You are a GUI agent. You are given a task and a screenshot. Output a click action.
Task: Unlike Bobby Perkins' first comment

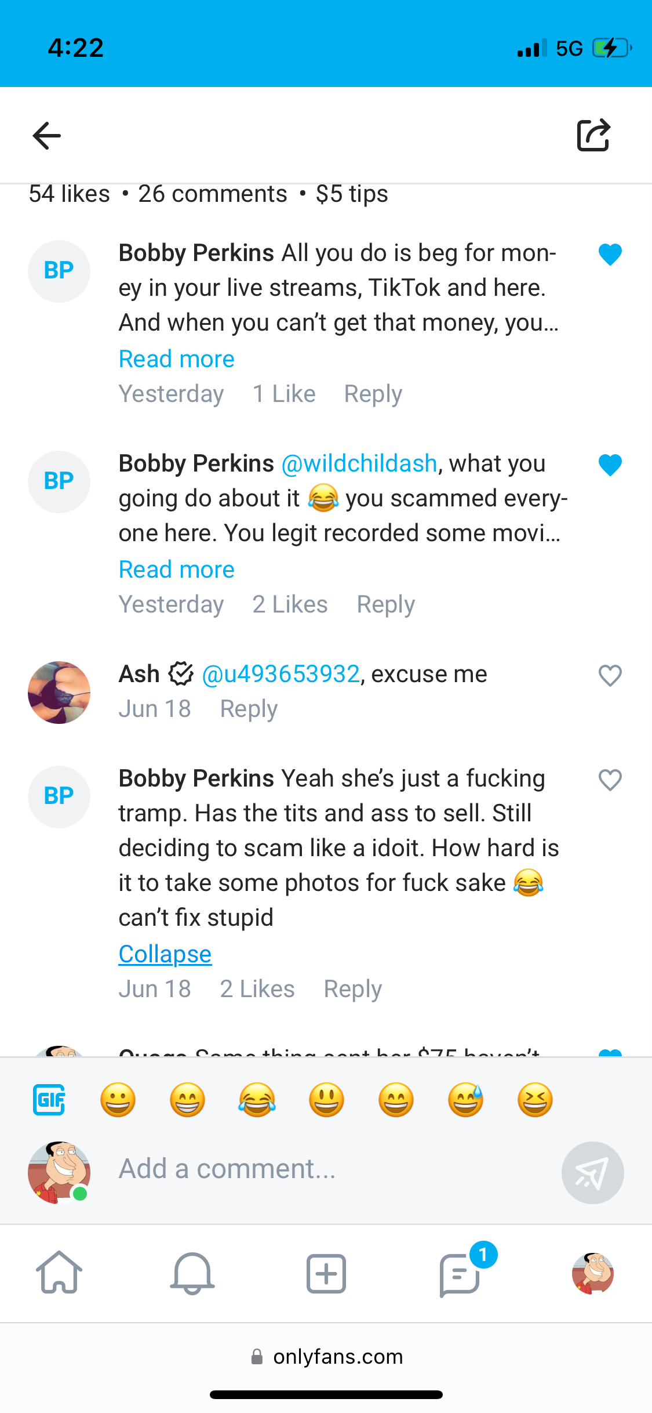point(610,254)
